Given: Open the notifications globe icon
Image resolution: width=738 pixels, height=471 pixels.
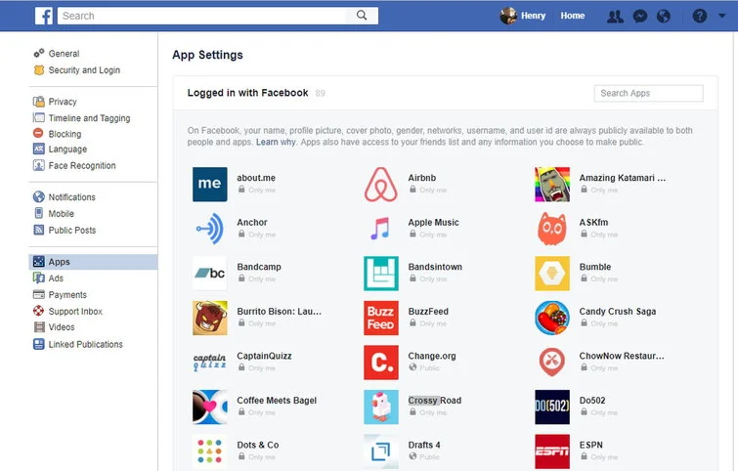Looking at the screenshot, I should 664,16.
